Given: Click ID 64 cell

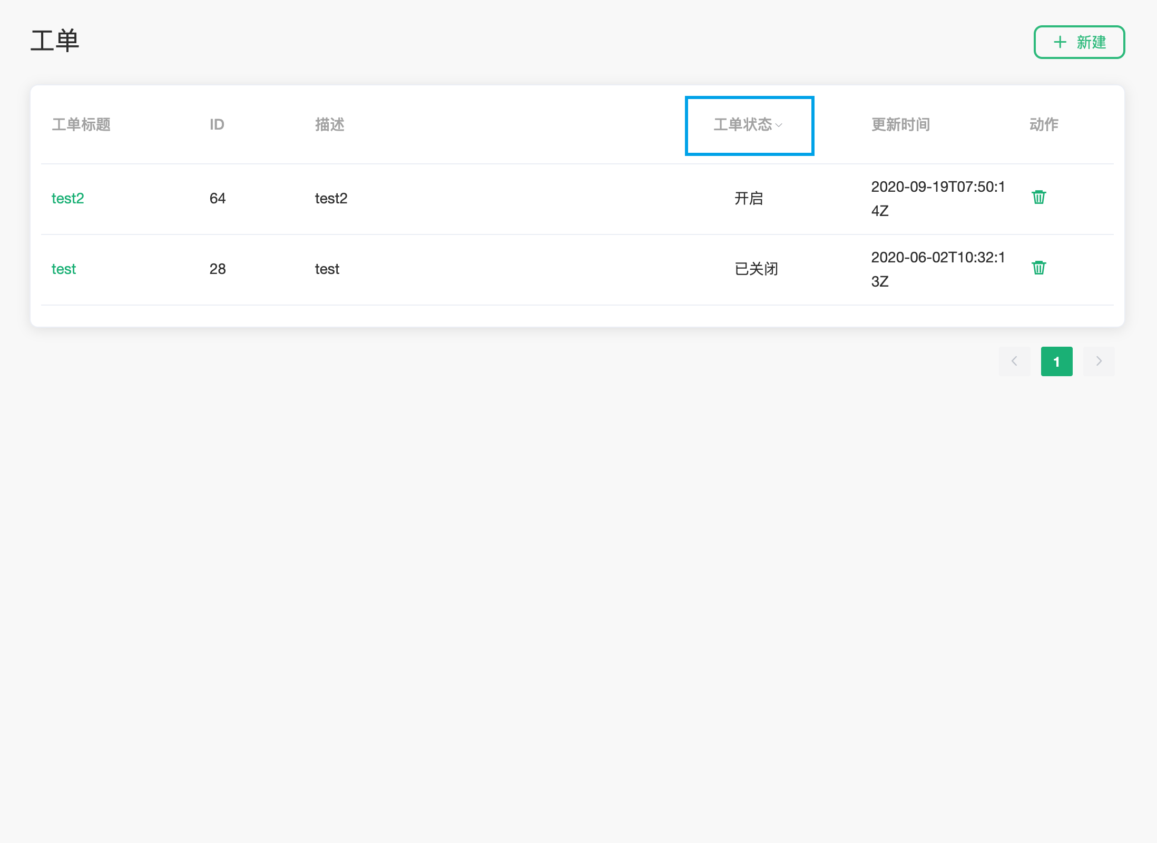Looking at the screenshot, I should pos(217,199).
